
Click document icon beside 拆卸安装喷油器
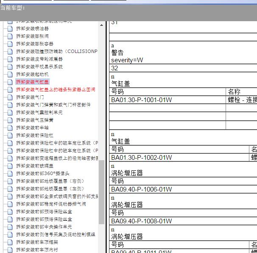tap(10, 29)
